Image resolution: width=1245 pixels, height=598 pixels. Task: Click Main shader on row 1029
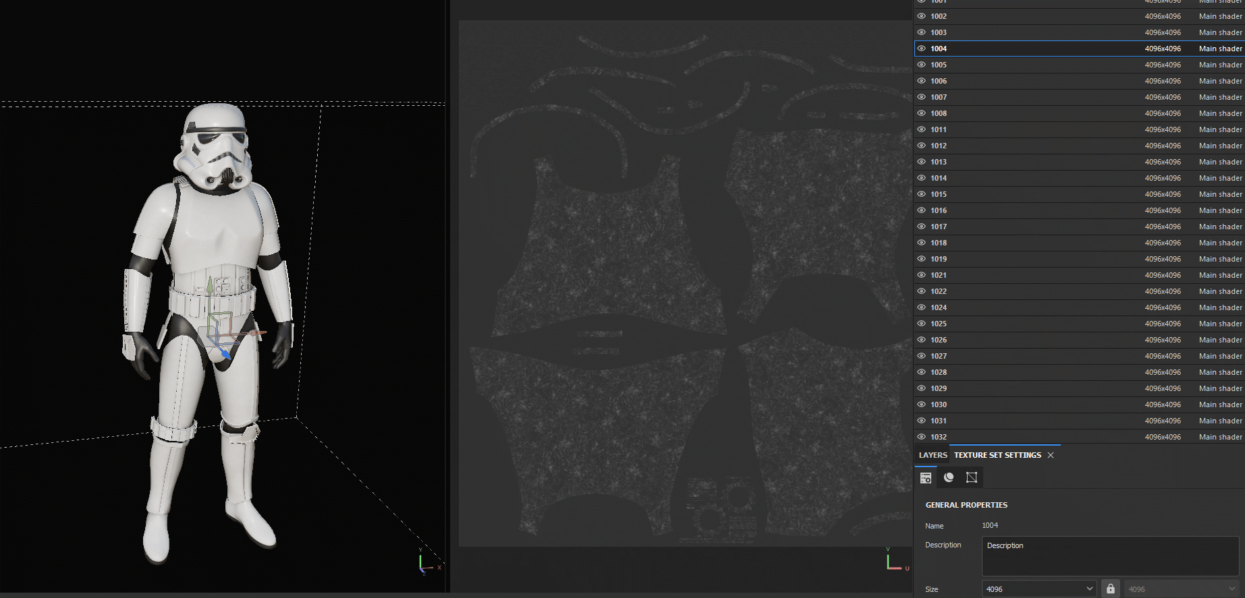tap(1220, 388)
